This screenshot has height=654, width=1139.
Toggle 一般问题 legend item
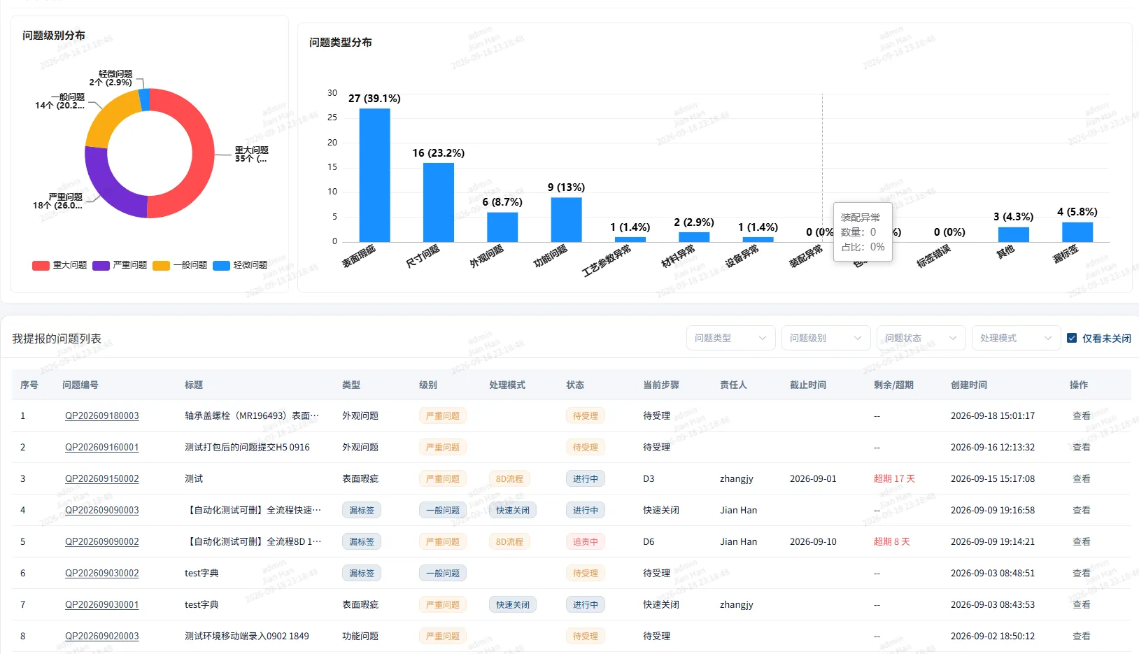(x=180, y=265)
